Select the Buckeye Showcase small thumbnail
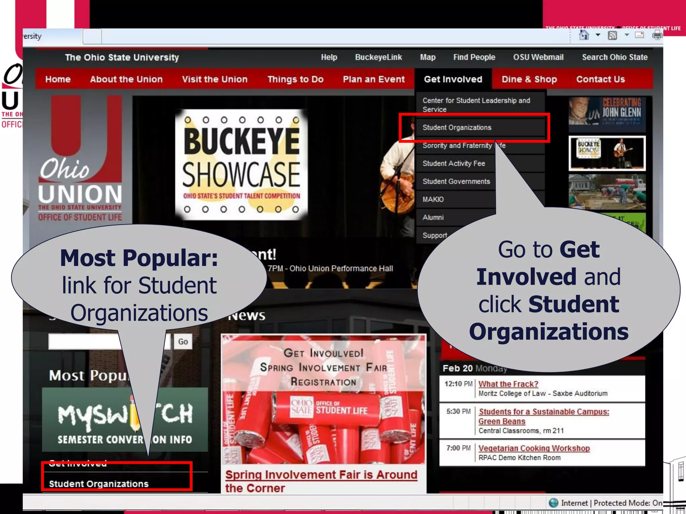This screenshot has height=514, width=686. click(607, 153)
